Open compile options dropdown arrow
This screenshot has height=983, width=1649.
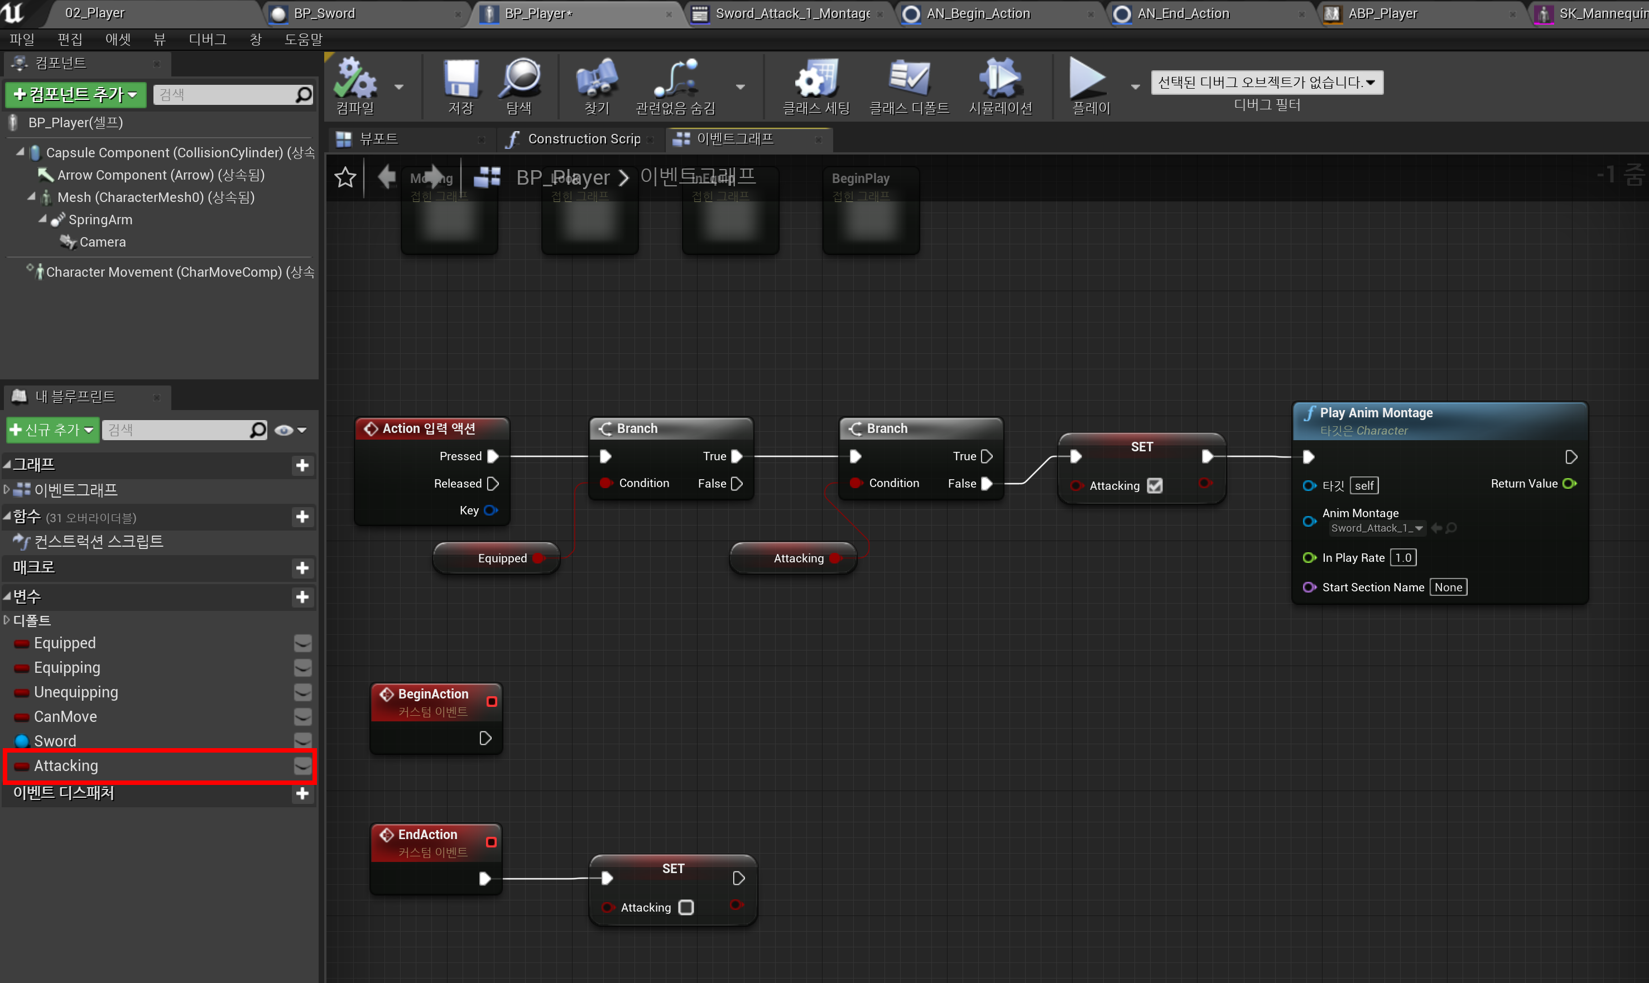point(399,87)
